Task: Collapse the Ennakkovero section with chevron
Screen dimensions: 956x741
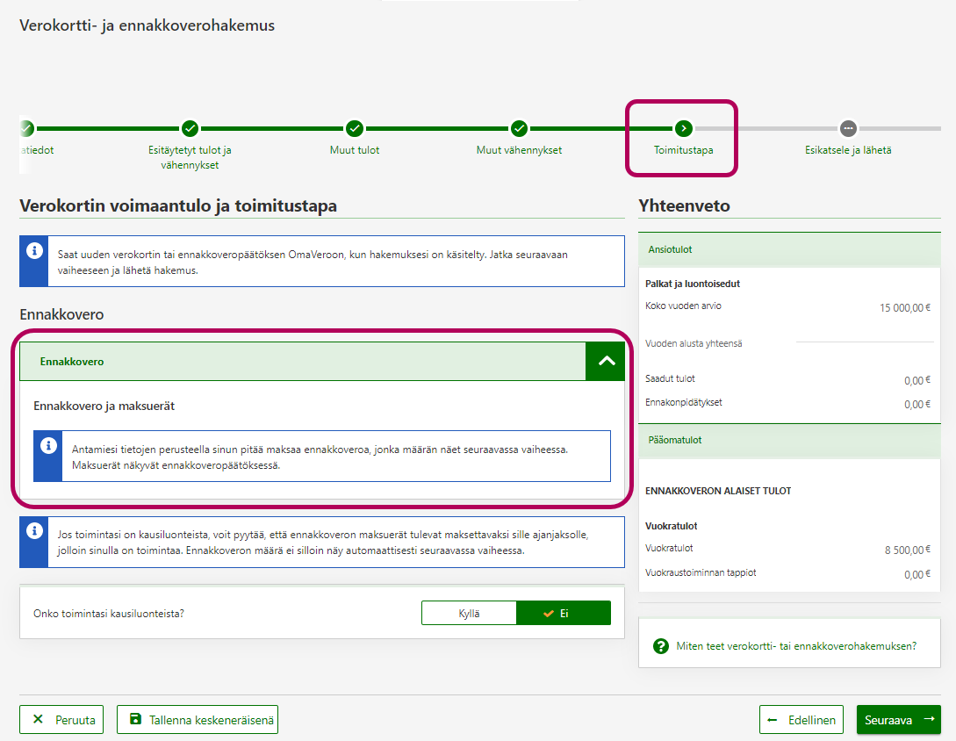Action: point(606,361)
